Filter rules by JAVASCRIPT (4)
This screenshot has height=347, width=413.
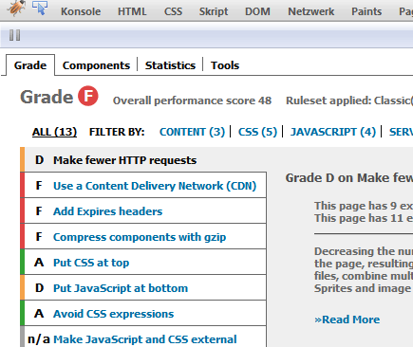pos(333,132)
